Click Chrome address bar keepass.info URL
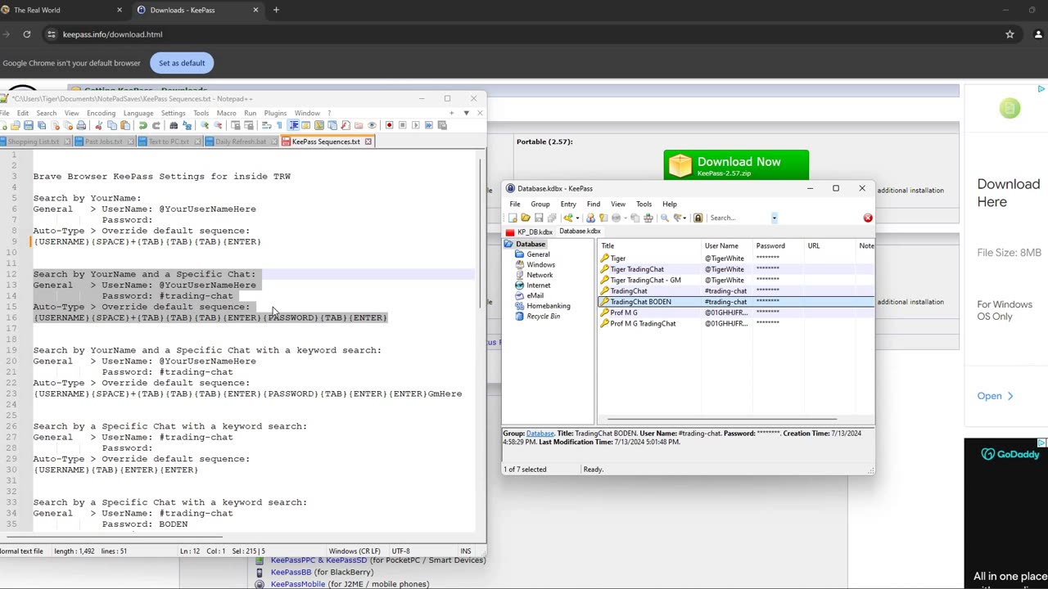Viewport: 1048px width, 589px height. [x=112, y=34]
